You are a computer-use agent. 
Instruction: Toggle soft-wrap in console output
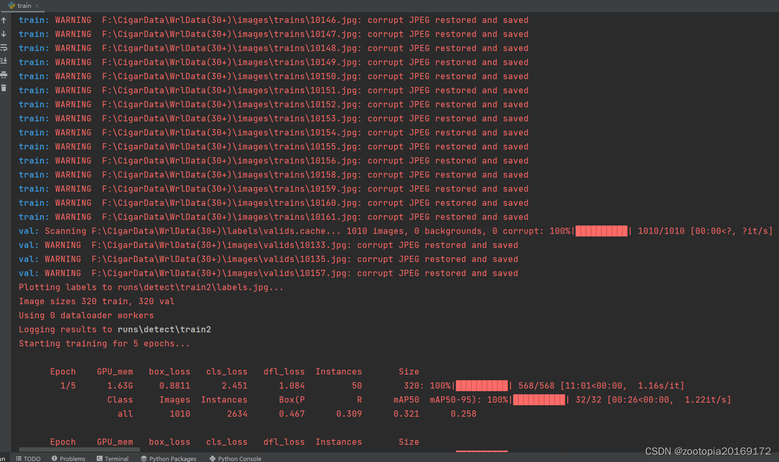pyautogui.click(x=4, y=47)
